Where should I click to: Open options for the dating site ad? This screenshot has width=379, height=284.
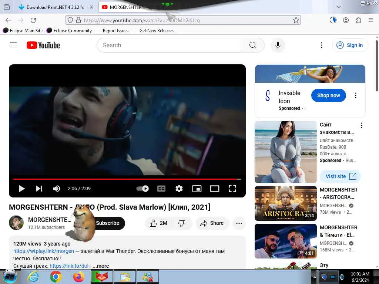(x=361, y=125)
